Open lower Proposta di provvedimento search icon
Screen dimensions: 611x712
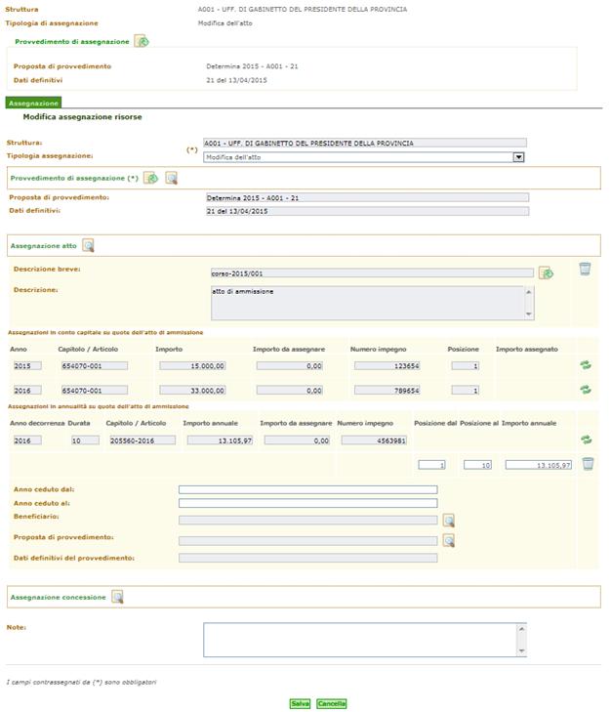click(449, 540)
